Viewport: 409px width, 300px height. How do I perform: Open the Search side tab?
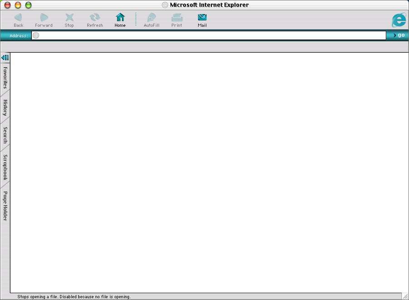[5, 135]
